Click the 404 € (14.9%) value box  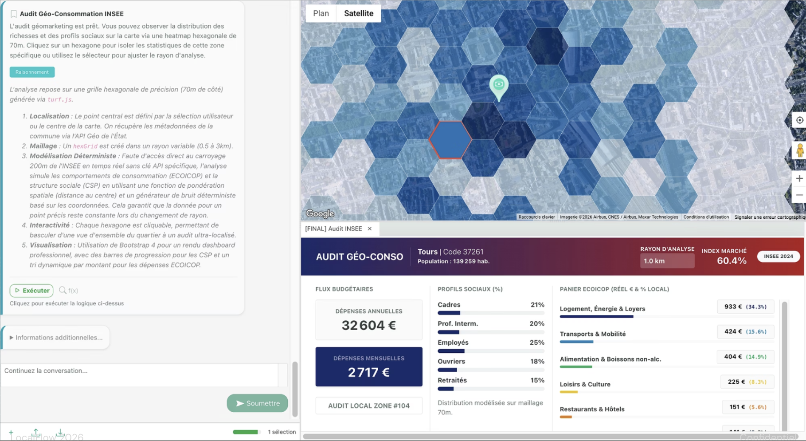(746, 357)
